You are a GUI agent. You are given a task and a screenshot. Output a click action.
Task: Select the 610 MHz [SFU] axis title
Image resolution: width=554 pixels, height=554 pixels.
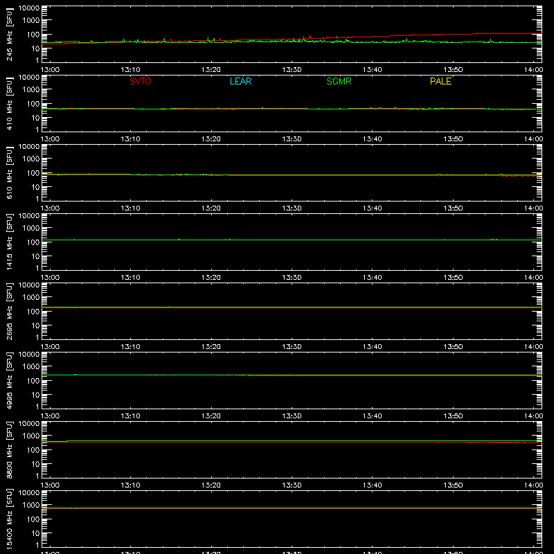pyautogui.click(x=9, y=172)
